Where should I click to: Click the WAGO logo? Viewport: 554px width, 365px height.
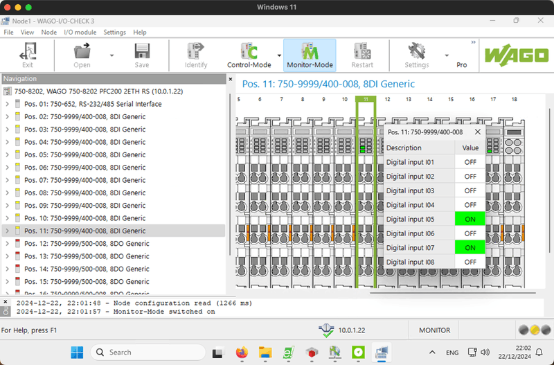coord(517,55)
